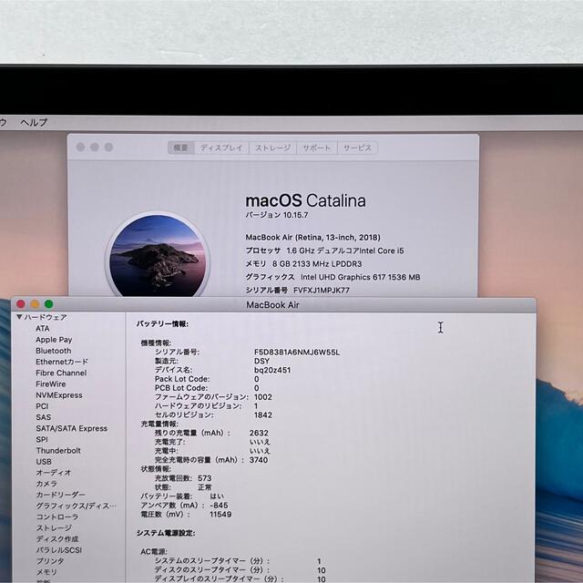Switch to the ストレージ tab
583x583 pixels.
pos(272,148)
